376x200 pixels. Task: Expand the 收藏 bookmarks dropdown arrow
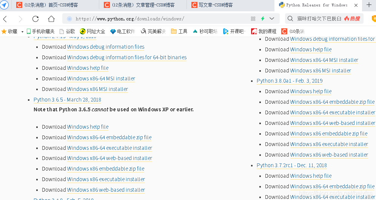coord(22,32)
